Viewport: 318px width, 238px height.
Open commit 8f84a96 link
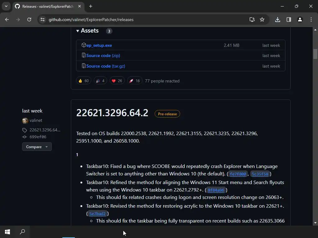(216, 190)
